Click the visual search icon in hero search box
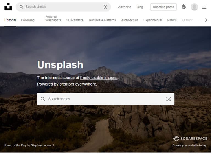The height and width of the screenshot is (158, 211). (168, 99)
